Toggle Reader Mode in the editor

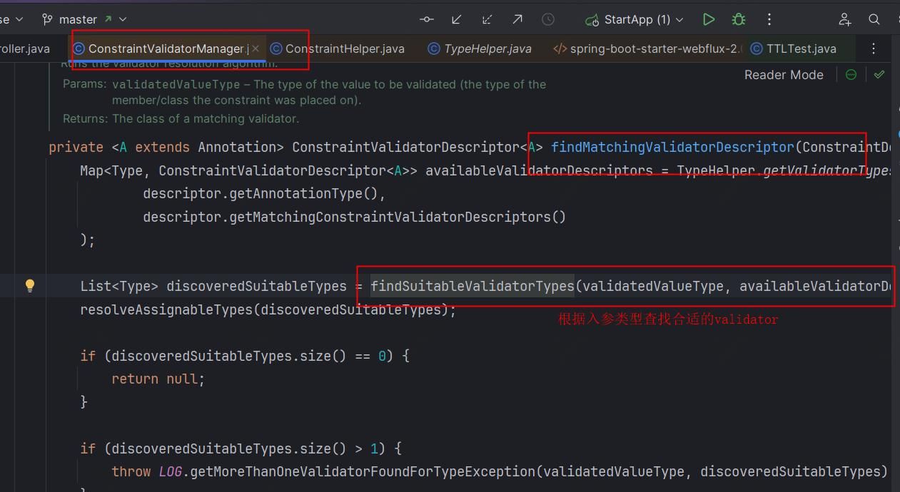coord(783,75)
